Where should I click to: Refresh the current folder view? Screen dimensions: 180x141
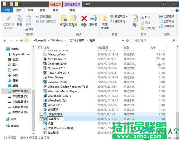(x=127, y=41)
